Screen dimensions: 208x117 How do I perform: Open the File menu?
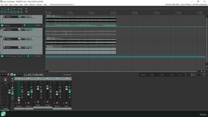pyautogui.click(x=2, y=5)
